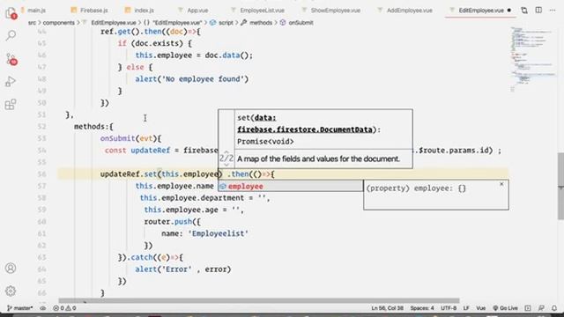Show previous signature in parameter hints

(226, 152)
